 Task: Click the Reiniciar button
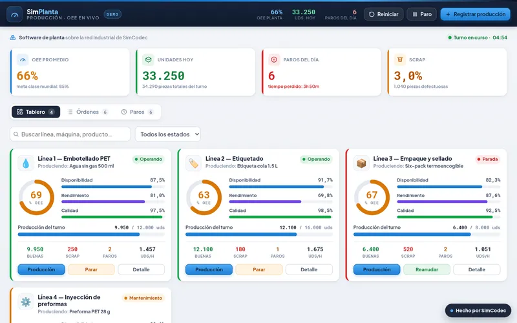(383, 14)
